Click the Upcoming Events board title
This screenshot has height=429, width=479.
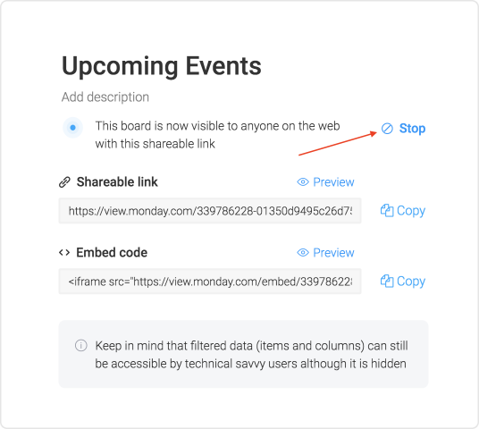pos(161,66)
